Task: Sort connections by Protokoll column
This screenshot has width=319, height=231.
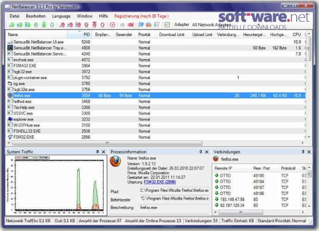Action: pyautogui.click(x=289, y=168)
